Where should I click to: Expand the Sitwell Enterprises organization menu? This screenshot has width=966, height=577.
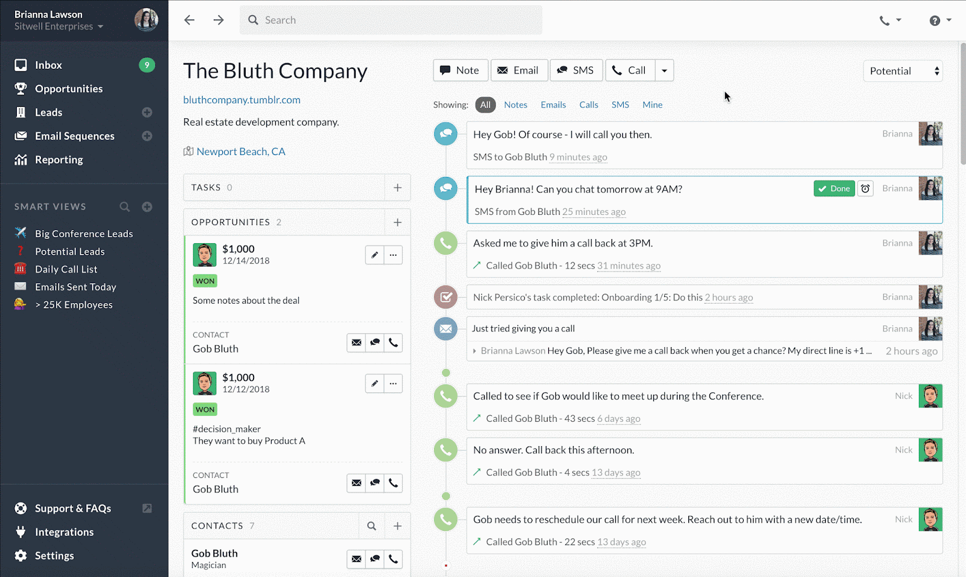(x=59, y=27)
